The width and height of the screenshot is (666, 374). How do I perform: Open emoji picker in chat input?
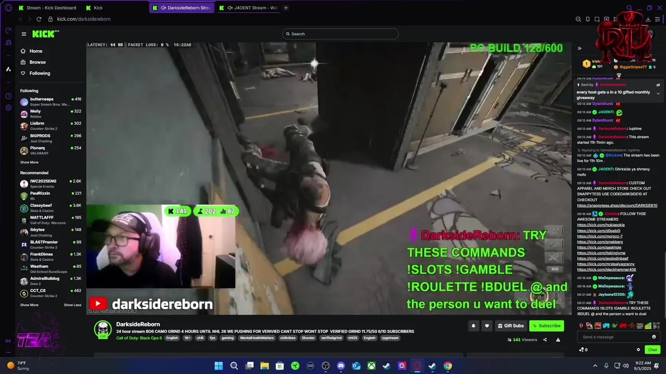point(654,337)
